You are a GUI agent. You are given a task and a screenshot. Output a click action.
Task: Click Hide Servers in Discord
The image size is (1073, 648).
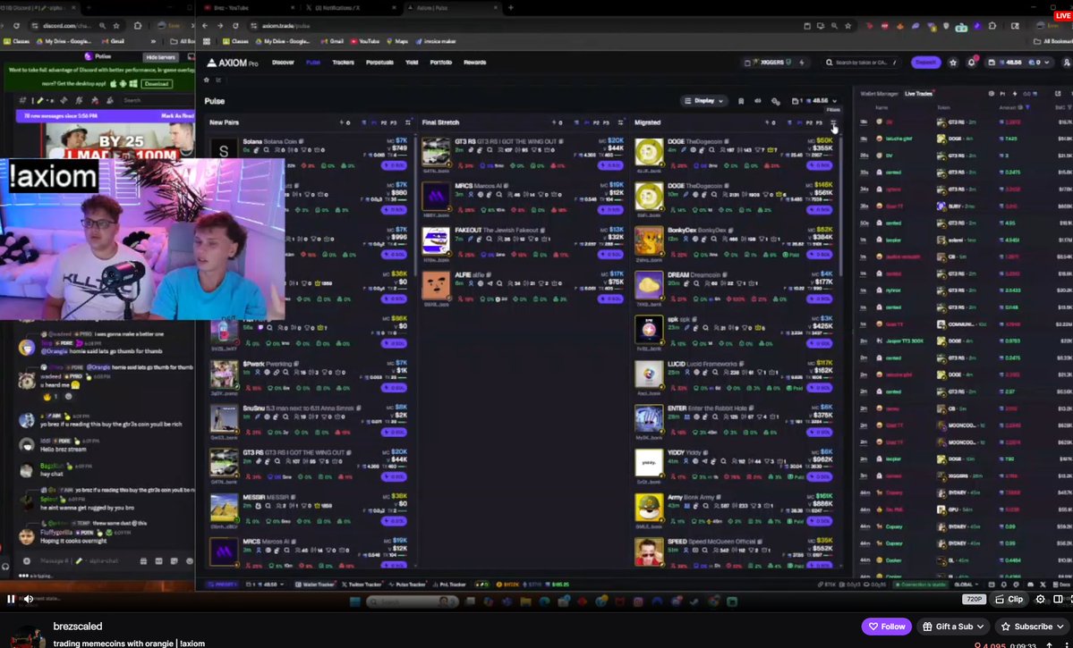point(161,56)
